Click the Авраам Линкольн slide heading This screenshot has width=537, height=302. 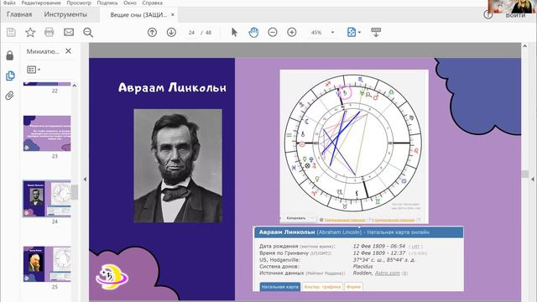[x=172, y=87]
